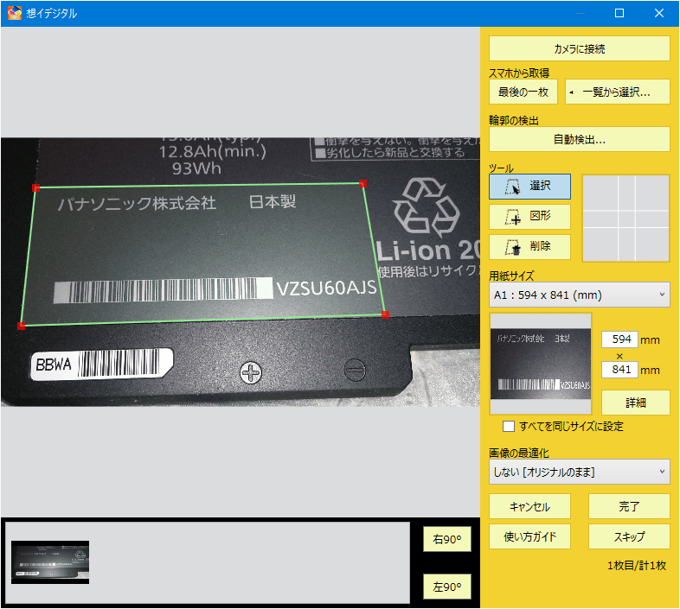Close the 想イデジタル window
The height and width of the screenshot is (609, 680).
658,13
